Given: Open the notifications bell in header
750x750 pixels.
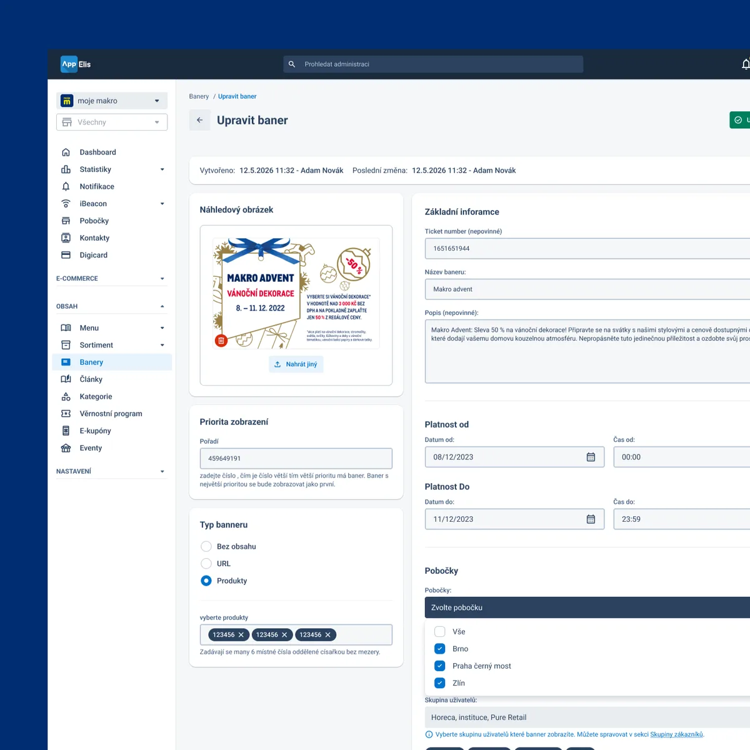Looking at the screenshot, I should 746,64.
